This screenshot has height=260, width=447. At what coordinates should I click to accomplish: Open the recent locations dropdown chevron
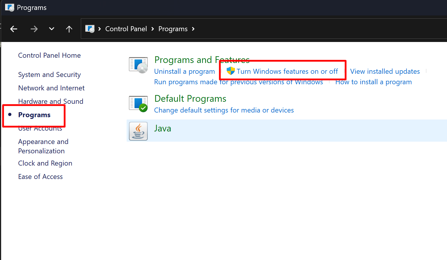click(52, 29)
